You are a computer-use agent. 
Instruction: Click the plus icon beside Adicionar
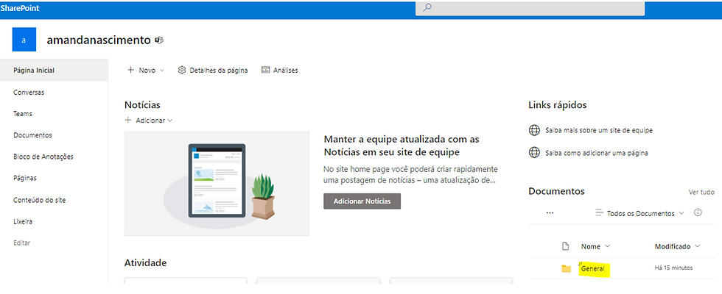(128, 121)
